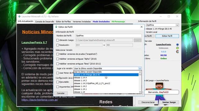Click the Nombre de Perfil input field
The height and width of the screenshot is (111, 199).
point(109,36)
